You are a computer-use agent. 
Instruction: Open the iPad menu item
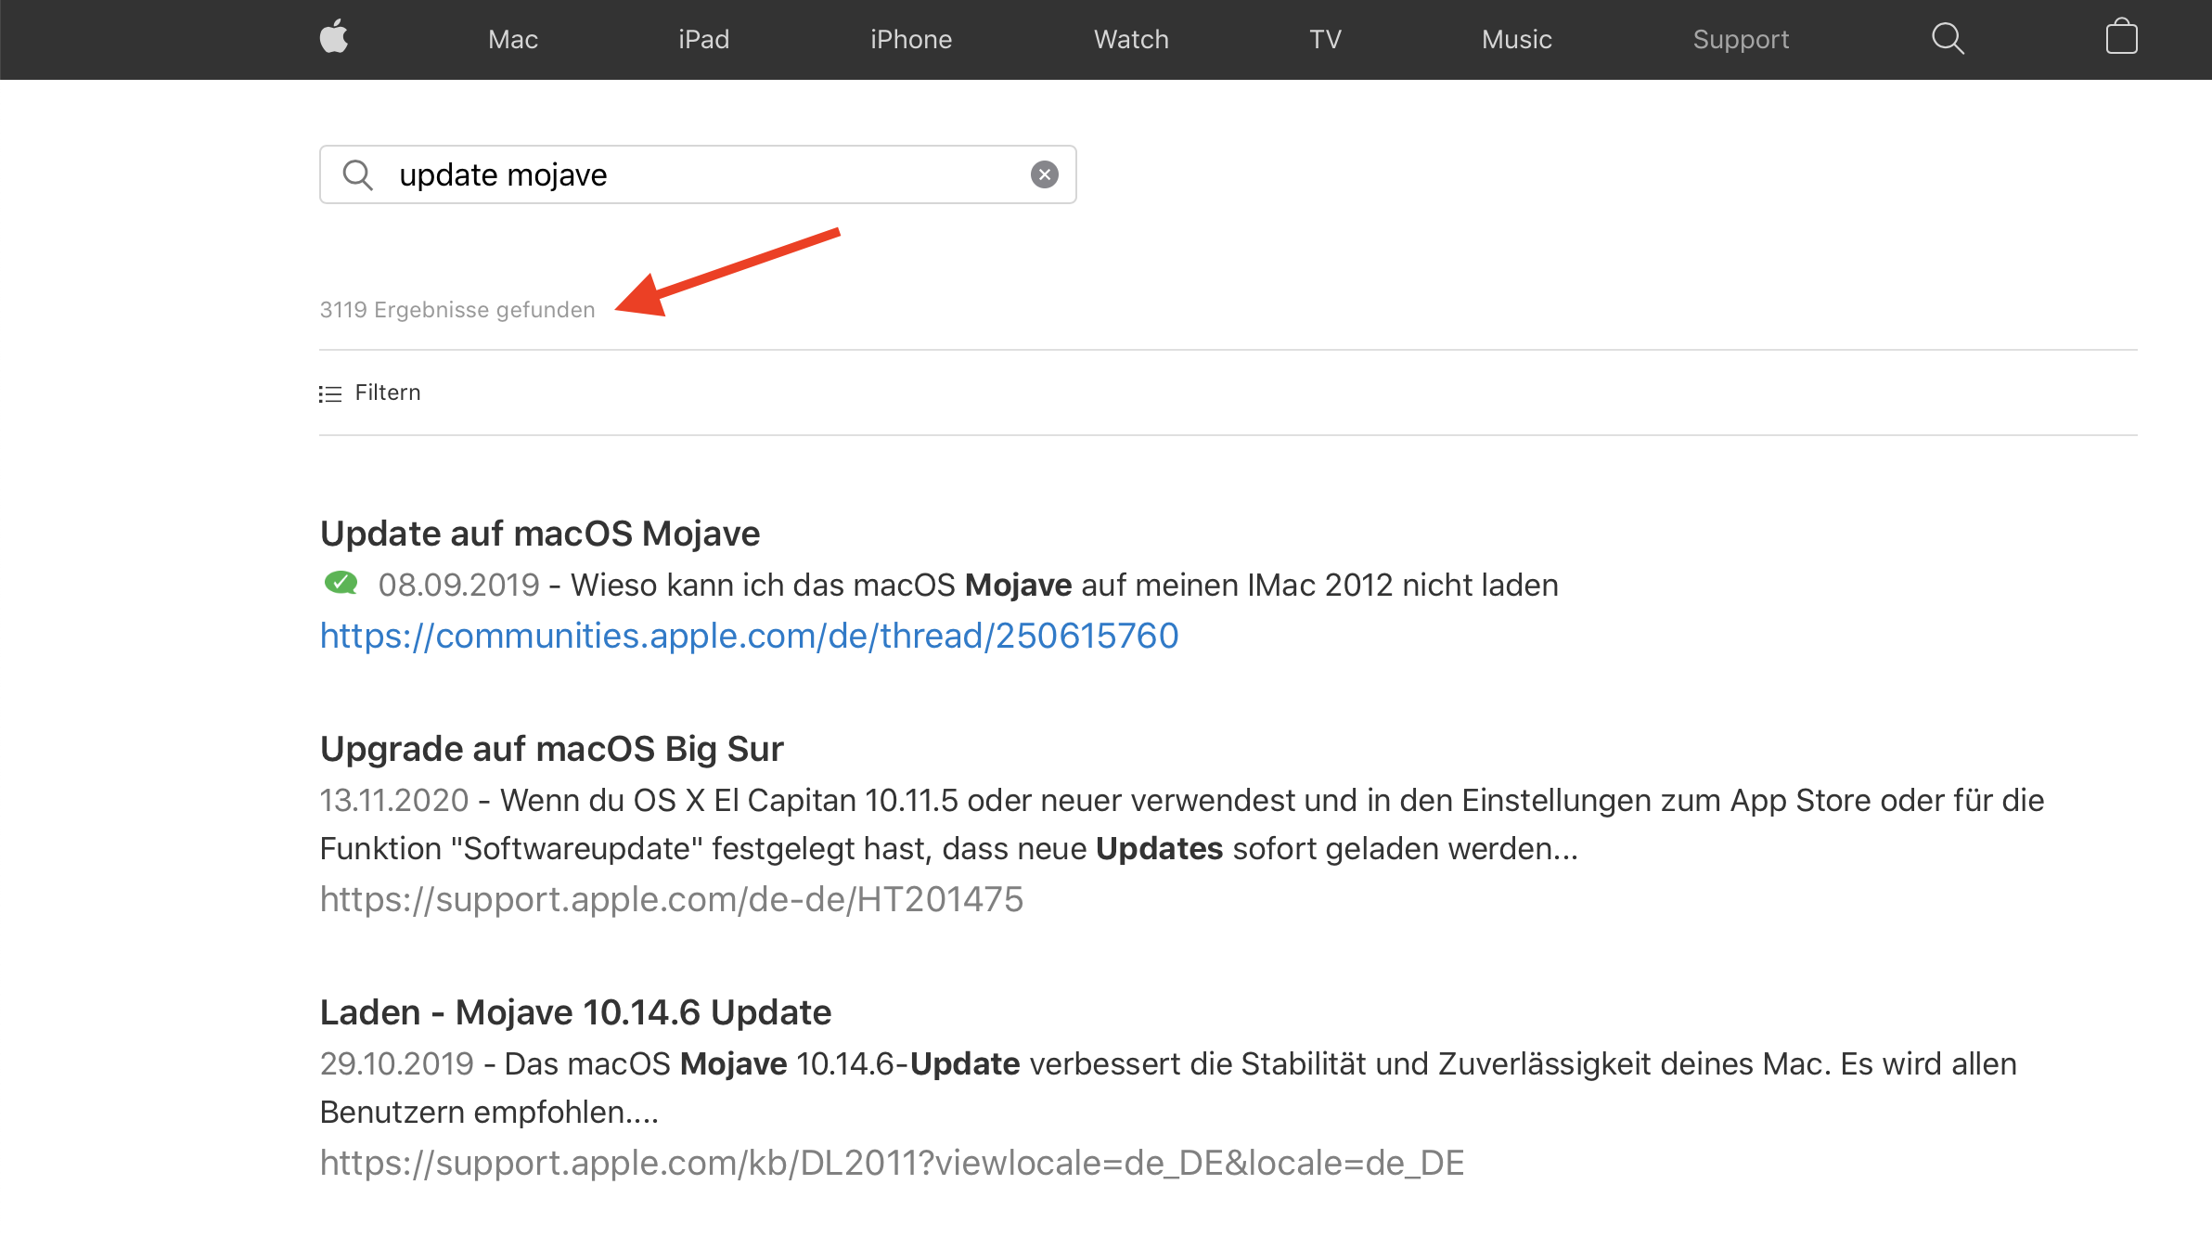pos(703,39)
